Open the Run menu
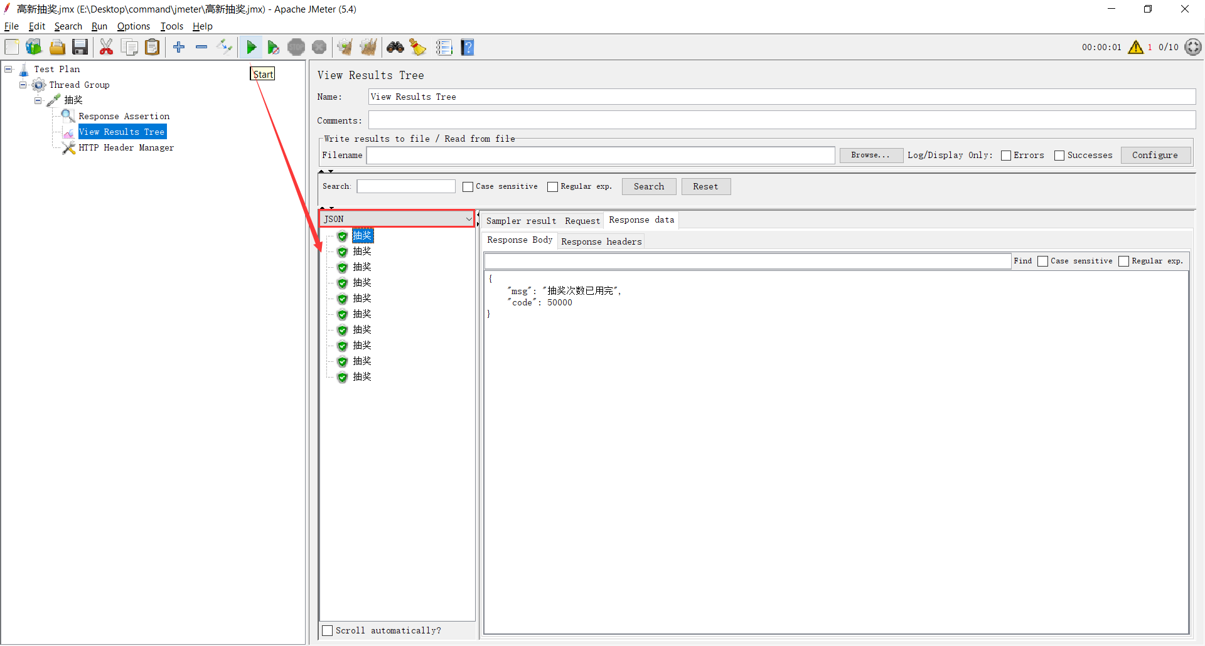This screenshot has height=646, width=1205. coord(99,26)
